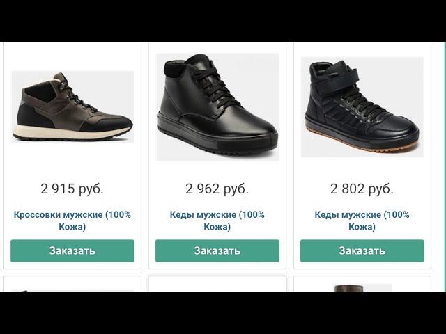Open the black high-top strap sneaker photo
Image resolution: width=446 pixels, height=334 pixels.
(362, 106)
